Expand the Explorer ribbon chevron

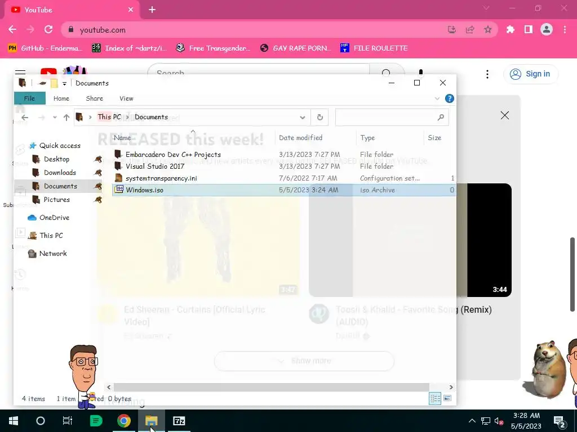click(437, 98)
